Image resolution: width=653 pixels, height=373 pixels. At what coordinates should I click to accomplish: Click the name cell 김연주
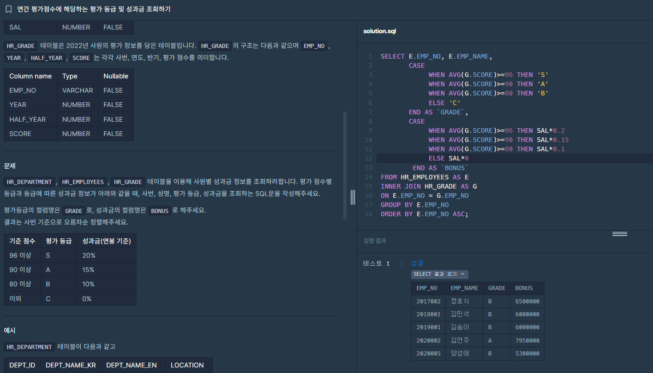pyautogui.click(x=464, y=341)
